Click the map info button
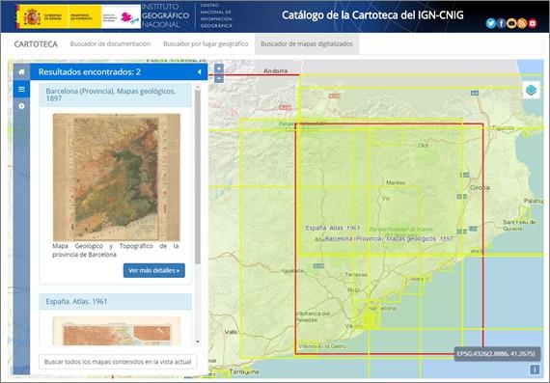The height and width of the screenshot is (383, 550). [535, 369]
